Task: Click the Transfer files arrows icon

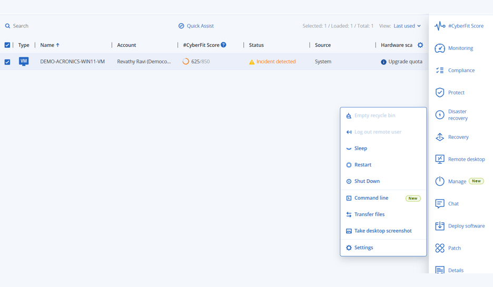Action: pos(349,214)
